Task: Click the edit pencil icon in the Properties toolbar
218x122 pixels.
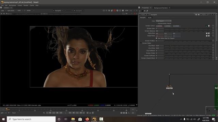Action: point(147,11)
